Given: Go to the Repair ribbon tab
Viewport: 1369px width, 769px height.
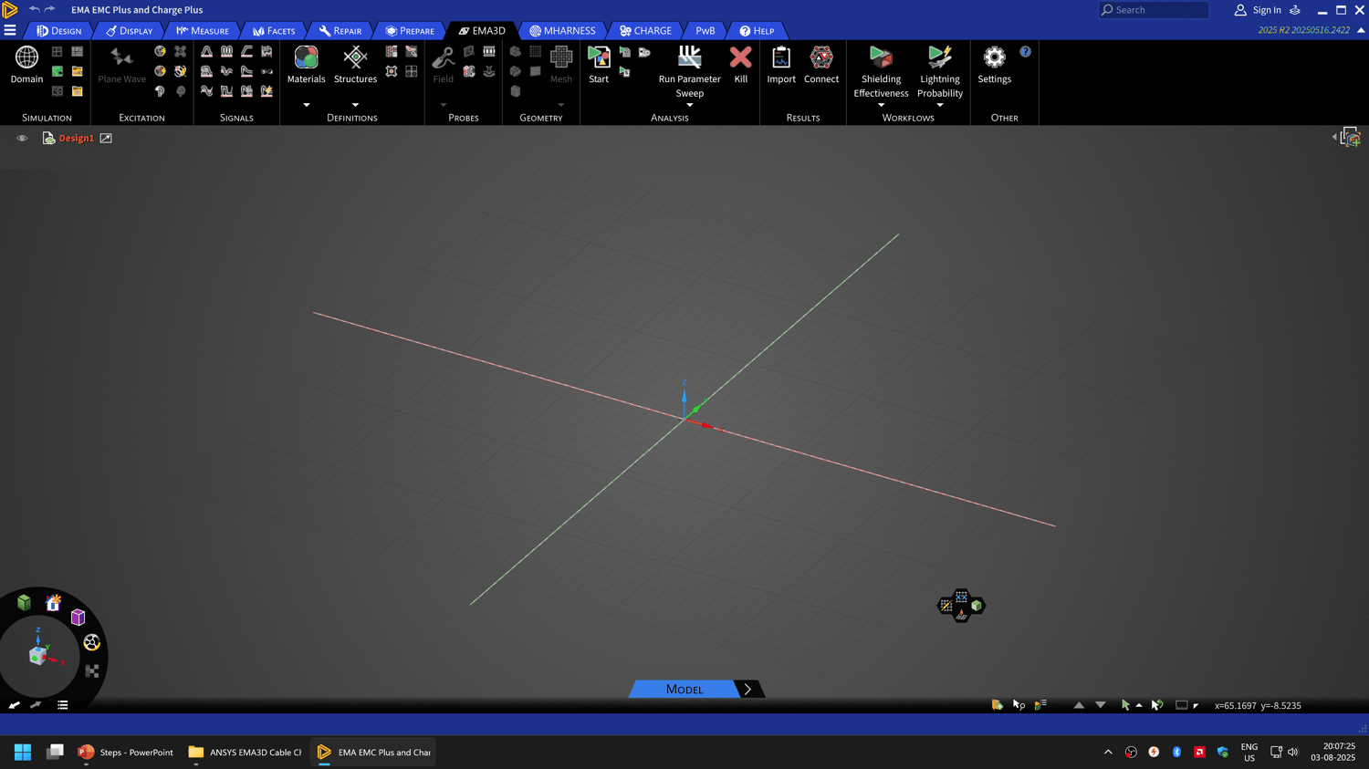Looking at the screenshot, I should pyautogui.click(x=340, y=31).
